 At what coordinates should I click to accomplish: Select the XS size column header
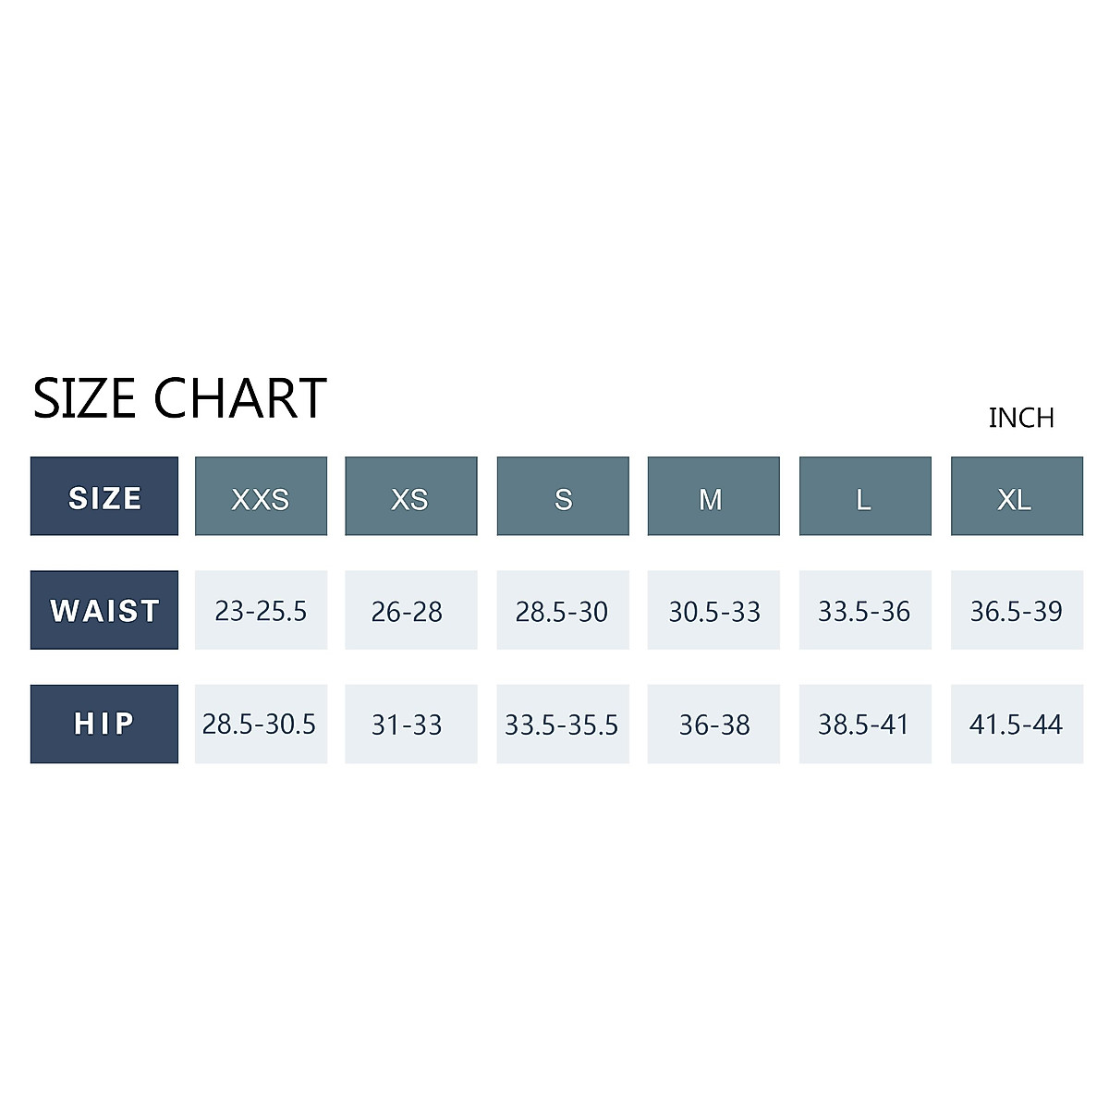click(x=410, y=496)
